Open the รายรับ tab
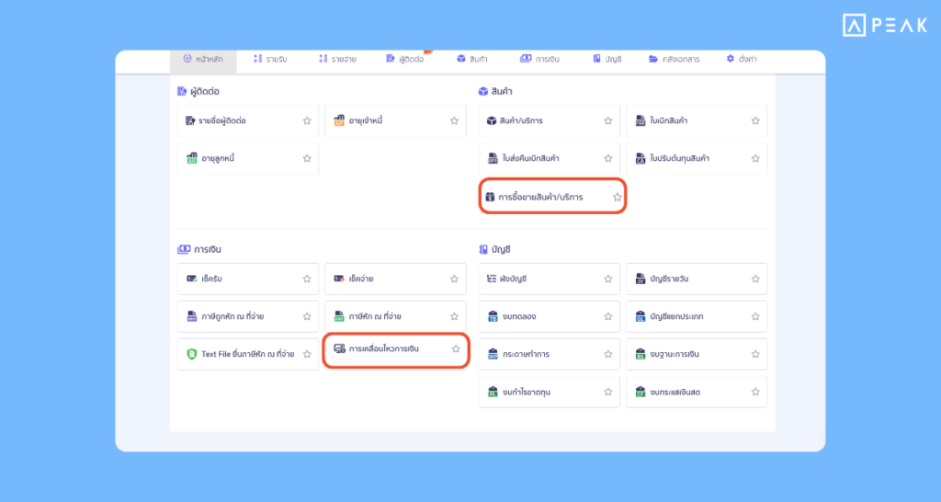This screenshot has width=941, height=502. (270, 59)
